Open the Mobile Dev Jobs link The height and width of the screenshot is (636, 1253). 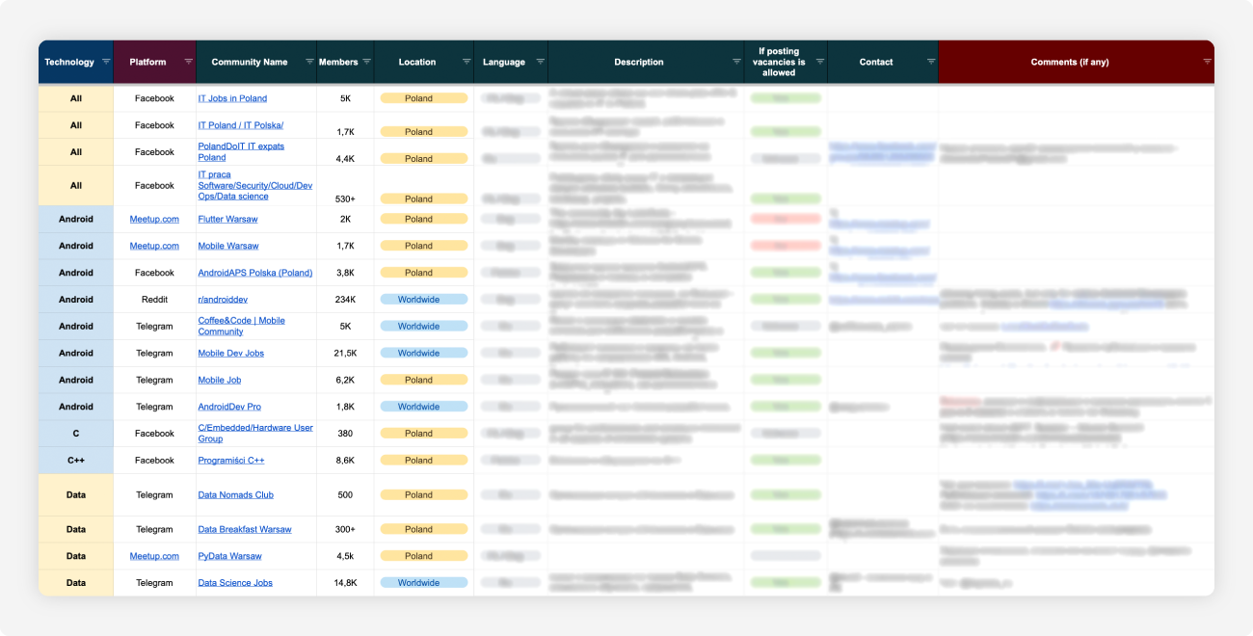[x=230, y=354]
